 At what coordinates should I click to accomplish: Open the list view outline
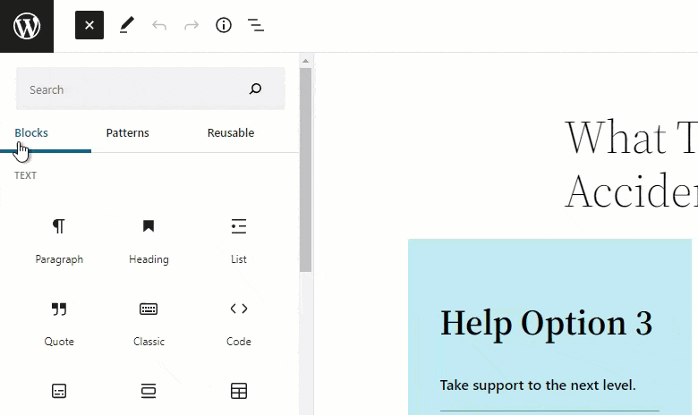point(256,25)
